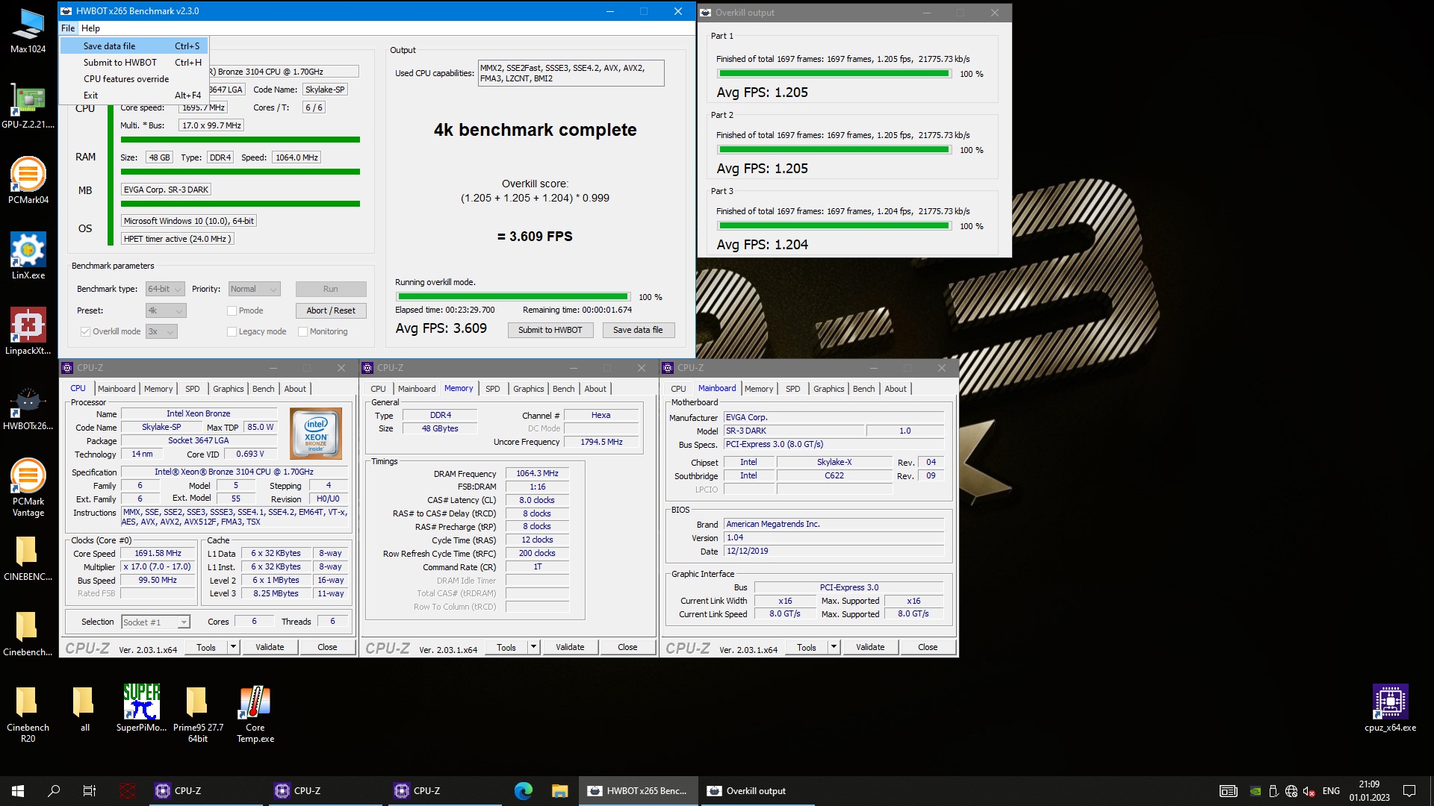The width and height of the screenshot is (1434, 806).
Task: Open the GPU-Z desktop shortcut
Action: (28, 106)
